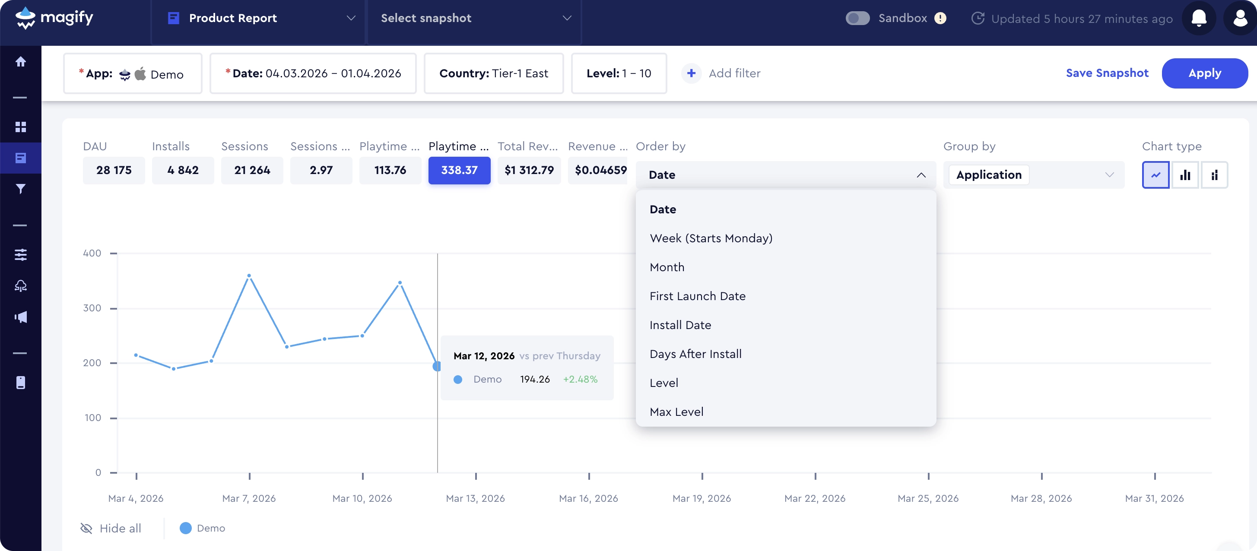Screen dimensions: 1257x551
Task: Open the Level 1 – 10 filter
Action: pyautogui.click(x=618, y=73)
